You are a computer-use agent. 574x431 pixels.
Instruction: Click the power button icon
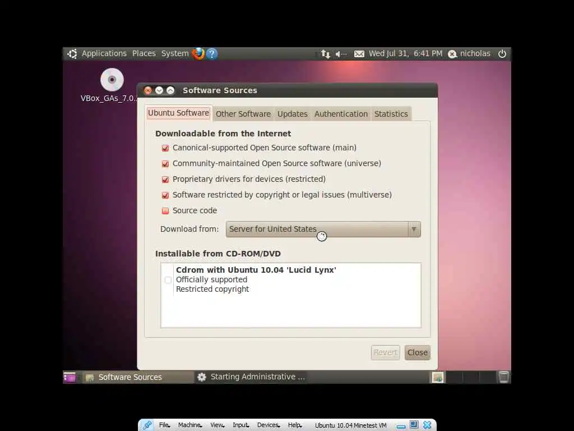502,53
